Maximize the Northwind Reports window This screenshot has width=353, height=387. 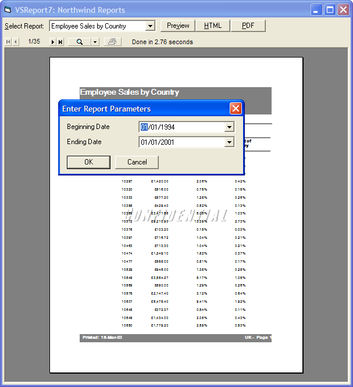(x=330, y=10)
